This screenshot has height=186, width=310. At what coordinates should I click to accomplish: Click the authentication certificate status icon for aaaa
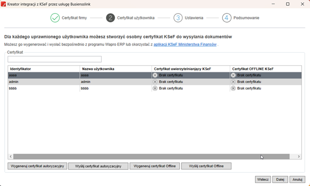[155, 75]
